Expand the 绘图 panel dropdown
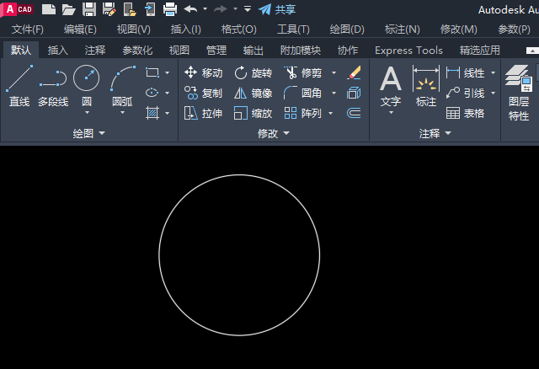Screen dimensions: 539x369 pyautogui.click(x=102, y=133)
